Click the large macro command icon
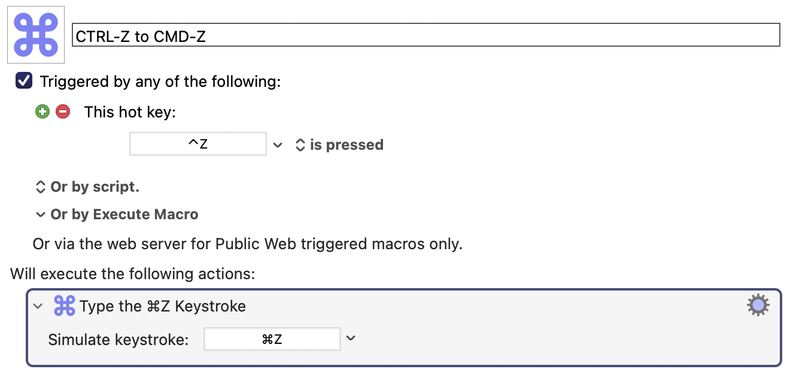The height and width of the screenshot is (375, 790). click(36, 35)
